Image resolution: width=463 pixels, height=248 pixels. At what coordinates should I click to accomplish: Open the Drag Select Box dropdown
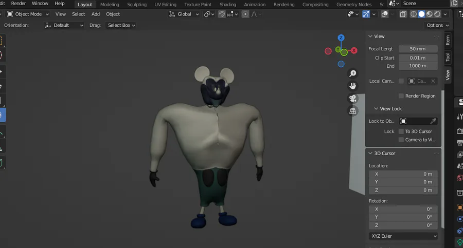coord(121,25)
